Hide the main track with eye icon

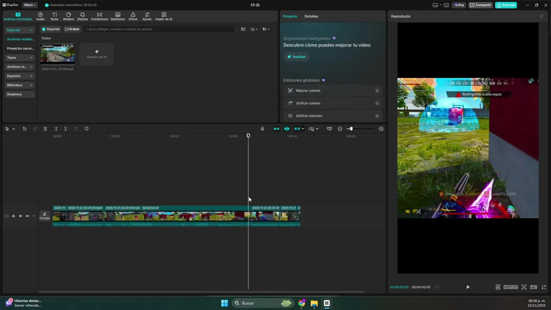[20, 216]
